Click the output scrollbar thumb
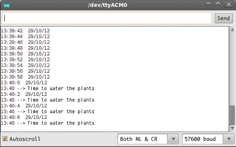 (232, 115)
